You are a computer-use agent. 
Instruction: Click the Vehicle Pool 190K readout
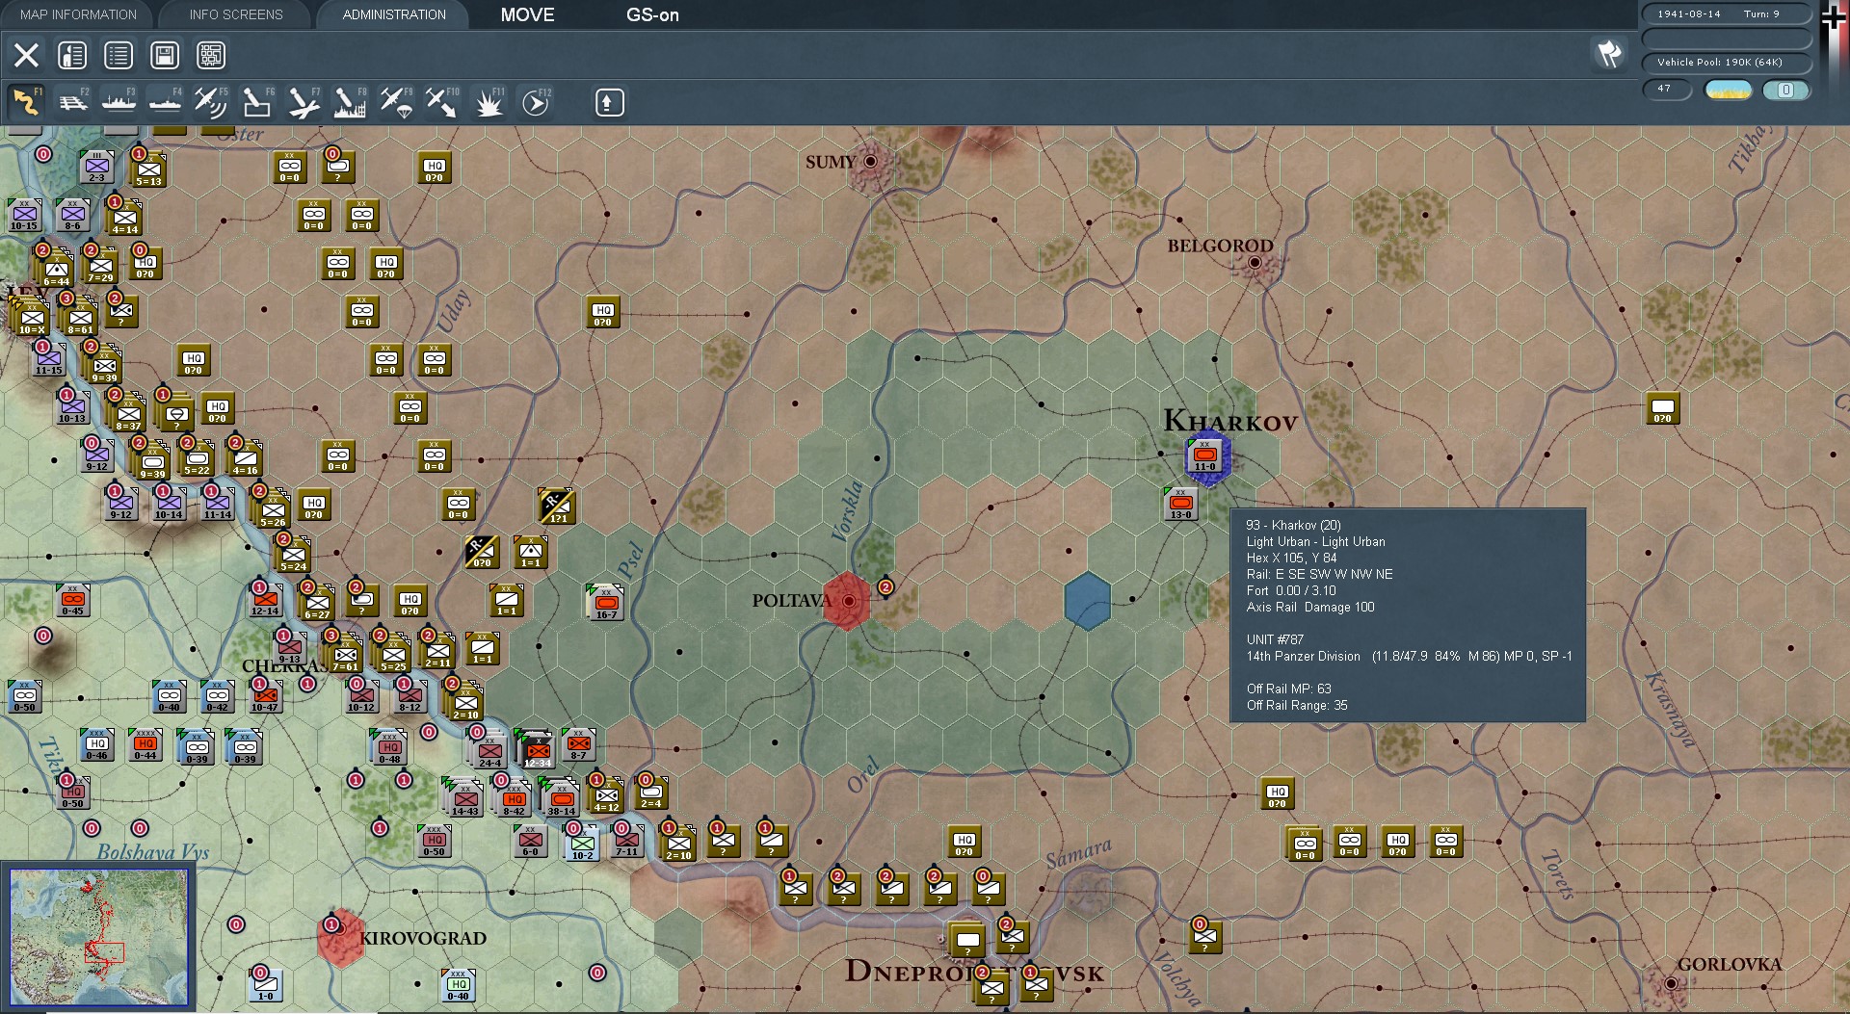[1726, 63]
